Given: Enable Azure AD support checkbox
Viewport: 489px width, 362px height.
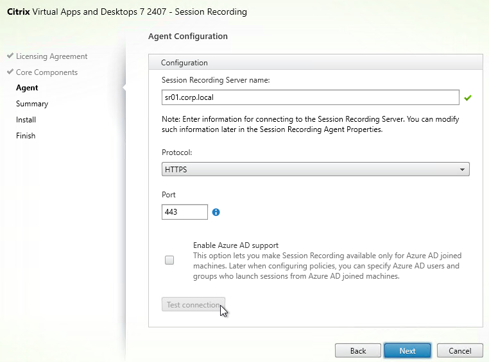Looking at the screenshot, I should point(169,260).
